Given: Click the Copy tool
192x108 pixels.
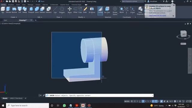Looking at the screenshot, I should pyautogui.click(x=80, y=10).
